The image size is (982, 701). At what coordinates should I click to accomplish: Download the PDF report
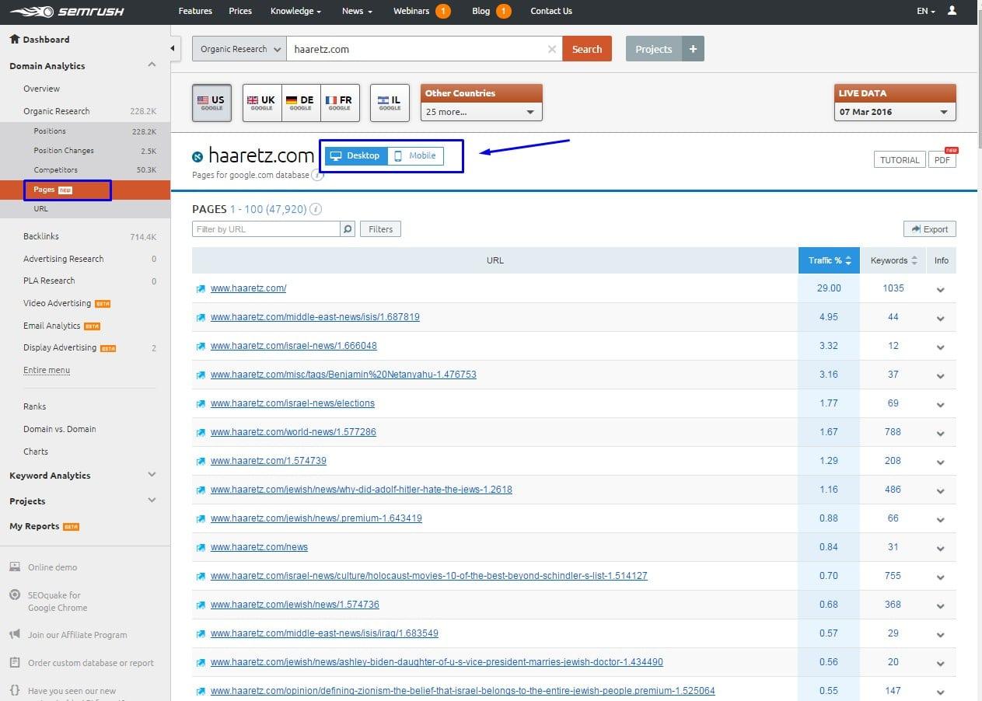(x=942, y=159)
